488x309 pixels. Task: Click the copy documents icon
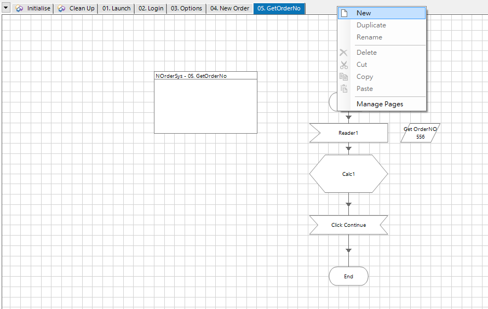(x=343, y=77)
